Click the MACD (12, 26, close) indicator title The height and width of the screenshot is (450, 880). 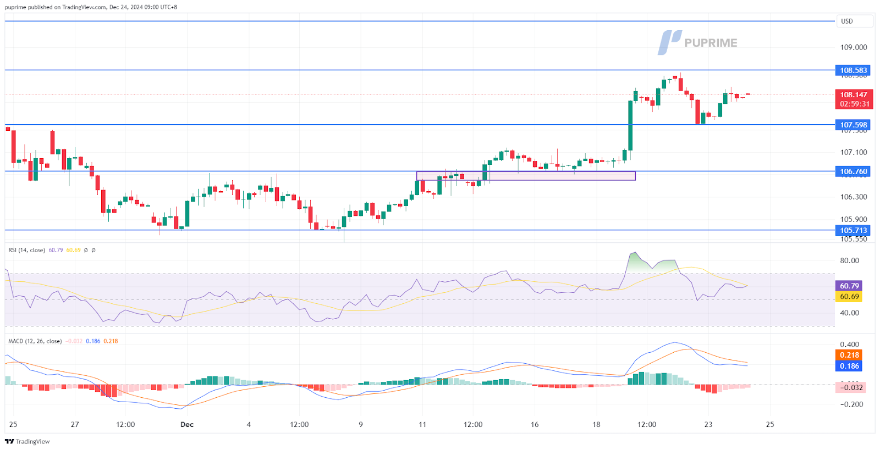point(35,341)
